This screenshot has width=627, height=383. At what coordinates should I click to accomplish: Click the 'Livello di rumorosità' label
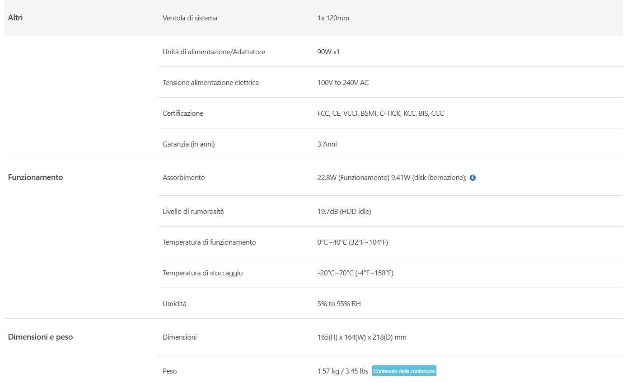[193, 212]
